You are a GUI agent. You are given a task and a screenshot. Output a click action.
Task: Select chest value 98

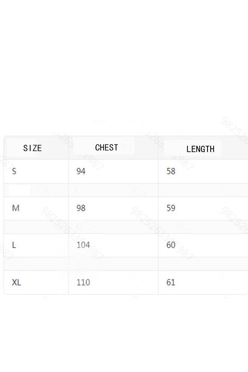pos(81,208)
